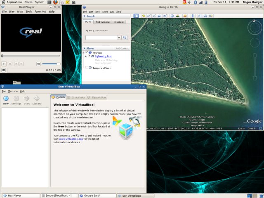Click the mute speaker icon in RealPlayer
264x198 pixels.
click(38, 64)
